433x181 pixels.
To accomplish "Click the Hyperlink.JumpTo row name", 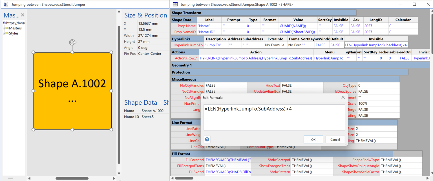I will pyautogui.click(x=188, y=45).
